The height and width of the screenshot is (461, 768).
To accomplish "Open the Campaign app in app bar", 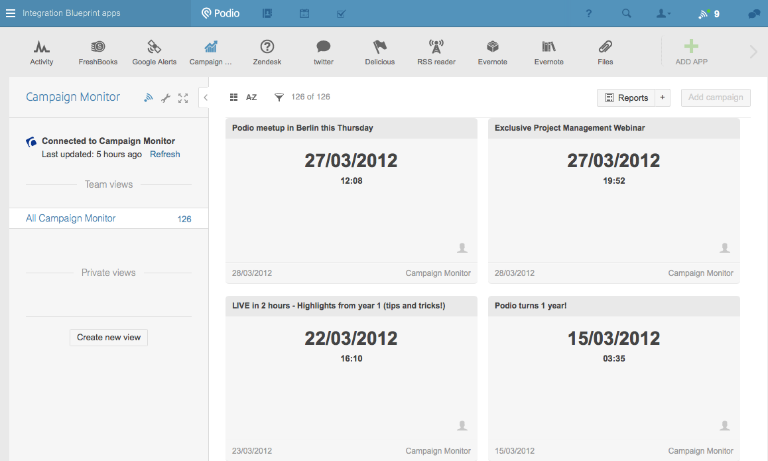I will pos(211,52).
